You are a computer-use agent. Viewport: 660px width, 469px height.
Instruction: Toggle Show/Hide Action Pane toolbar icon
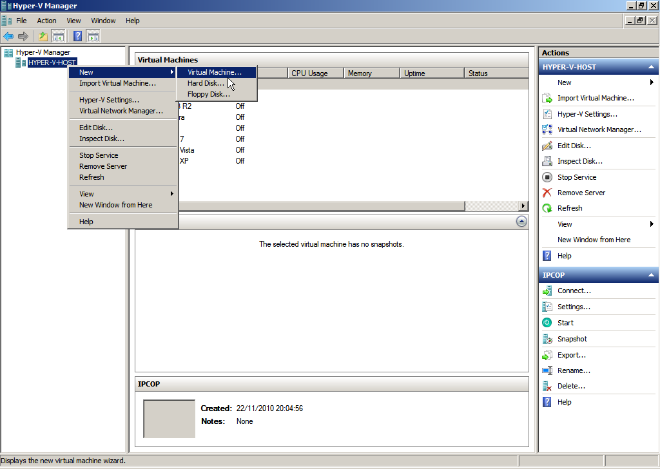[93, 36]
